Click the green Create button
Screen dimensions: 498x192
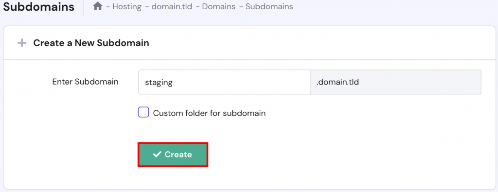point(173,155)
